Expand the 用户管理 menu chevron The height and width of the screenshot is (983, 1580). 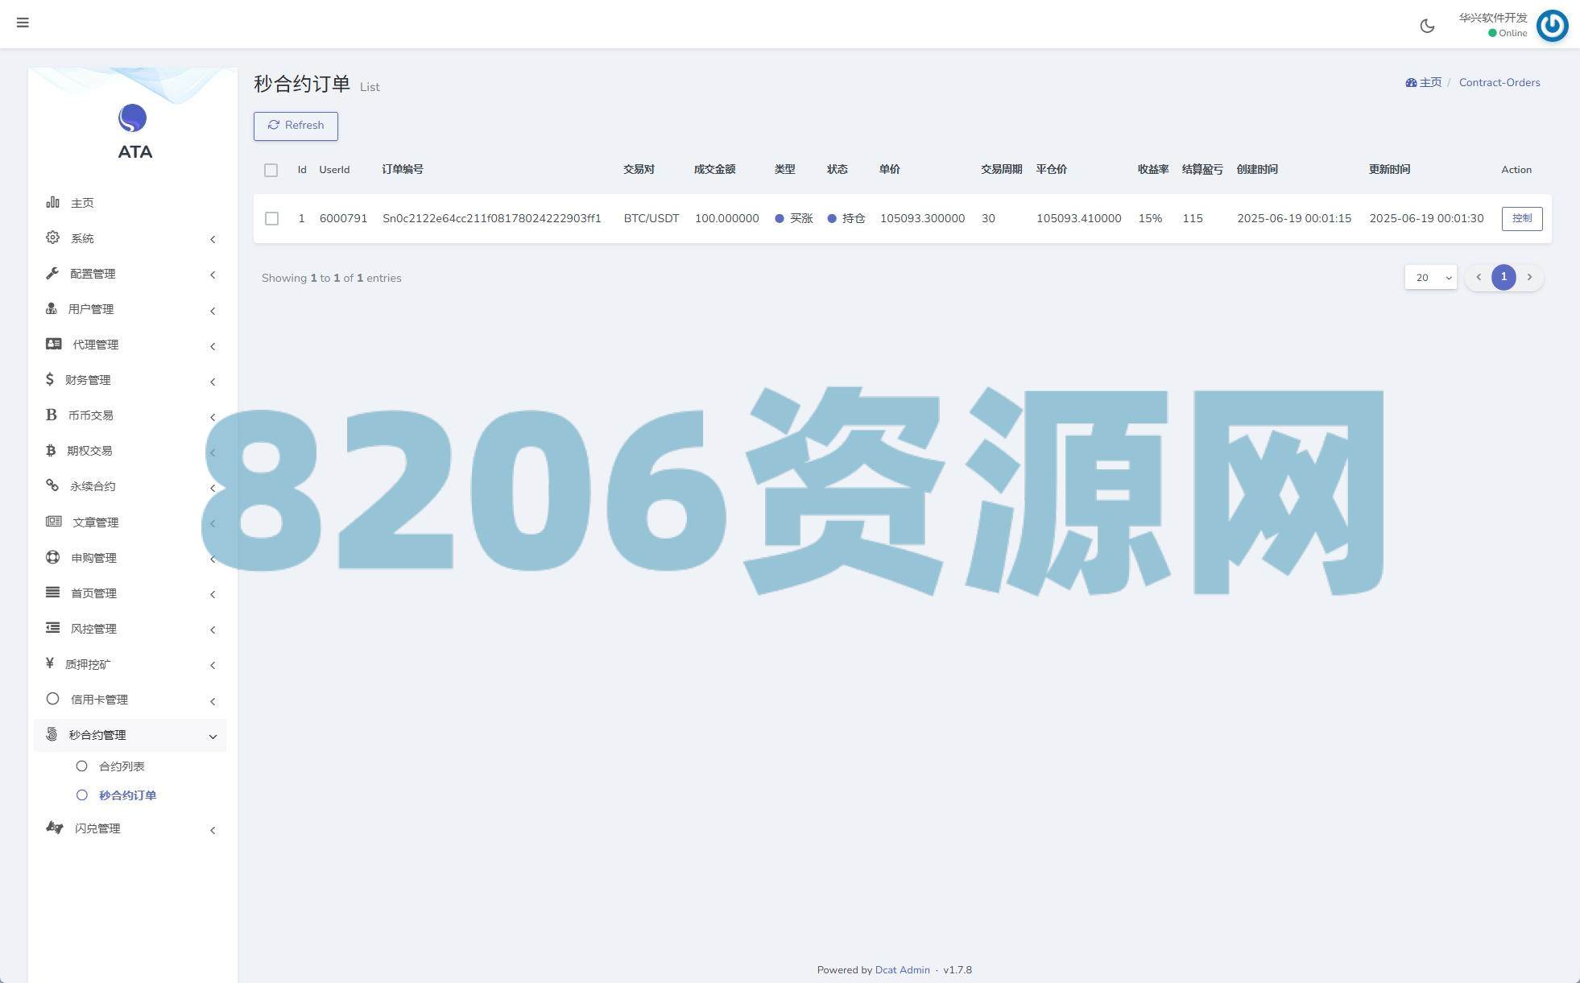tap(213, 311)
